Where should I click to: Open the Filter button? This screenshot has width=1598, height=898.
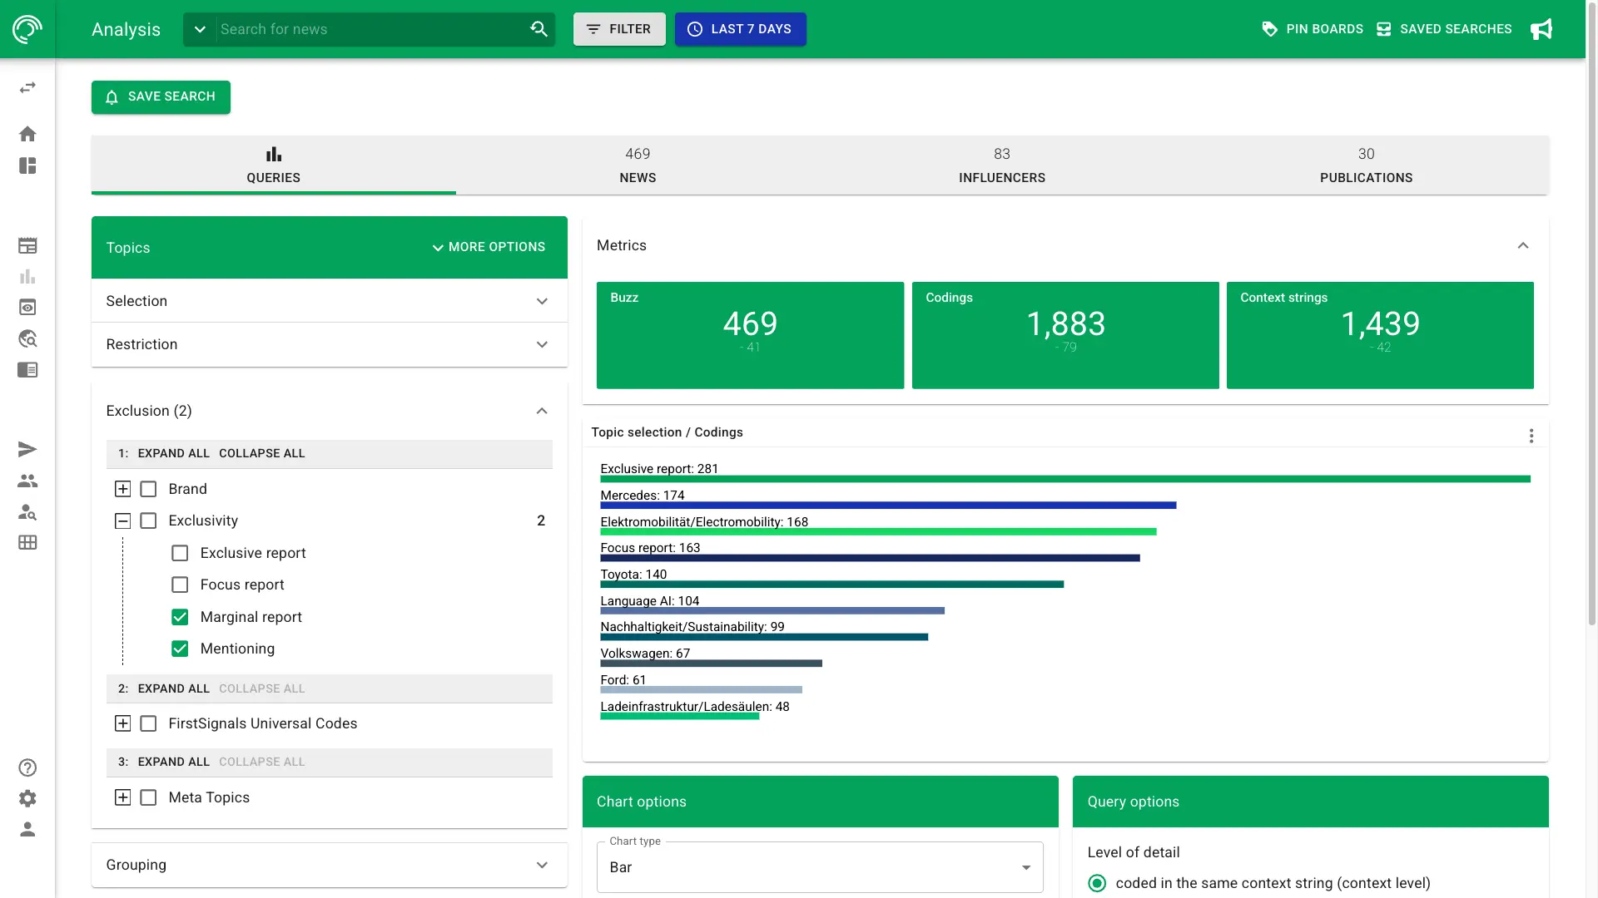(x=619, y=29)
